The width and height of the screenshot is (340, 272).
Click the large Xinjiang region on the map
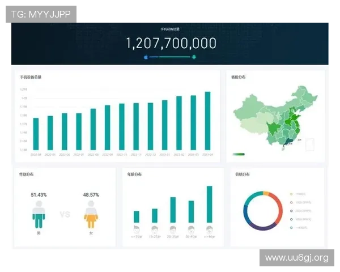[x=249, y=108]
